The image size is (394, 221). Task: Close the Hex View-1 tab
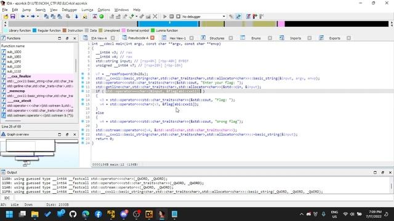click(191, 38)
